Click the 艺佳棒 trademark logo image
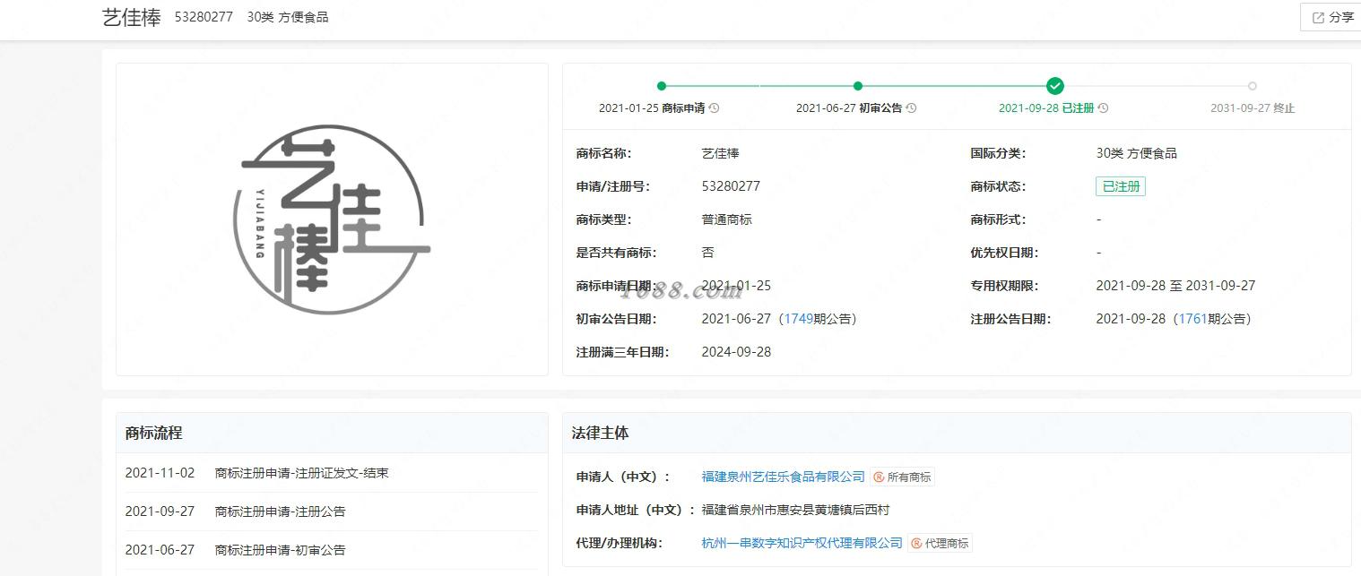This screenshot has width=1361, height=576. (332, 219)
